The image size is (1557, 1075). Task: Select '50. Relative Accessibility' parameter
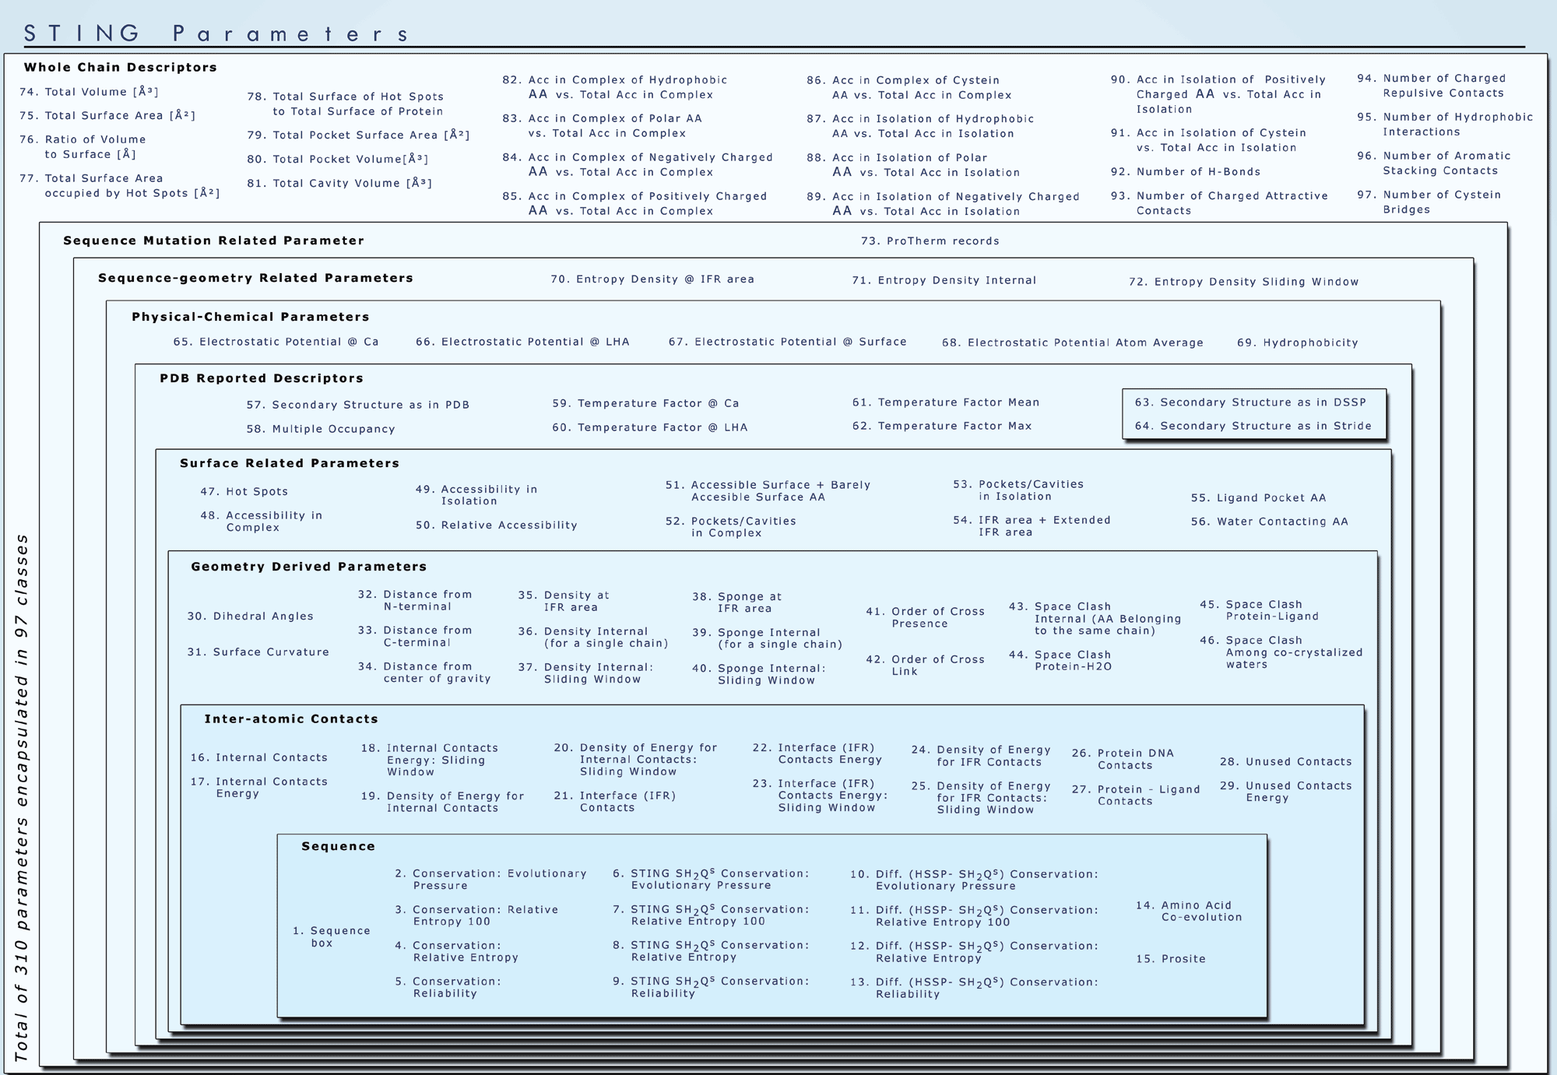tap(497, 525)
